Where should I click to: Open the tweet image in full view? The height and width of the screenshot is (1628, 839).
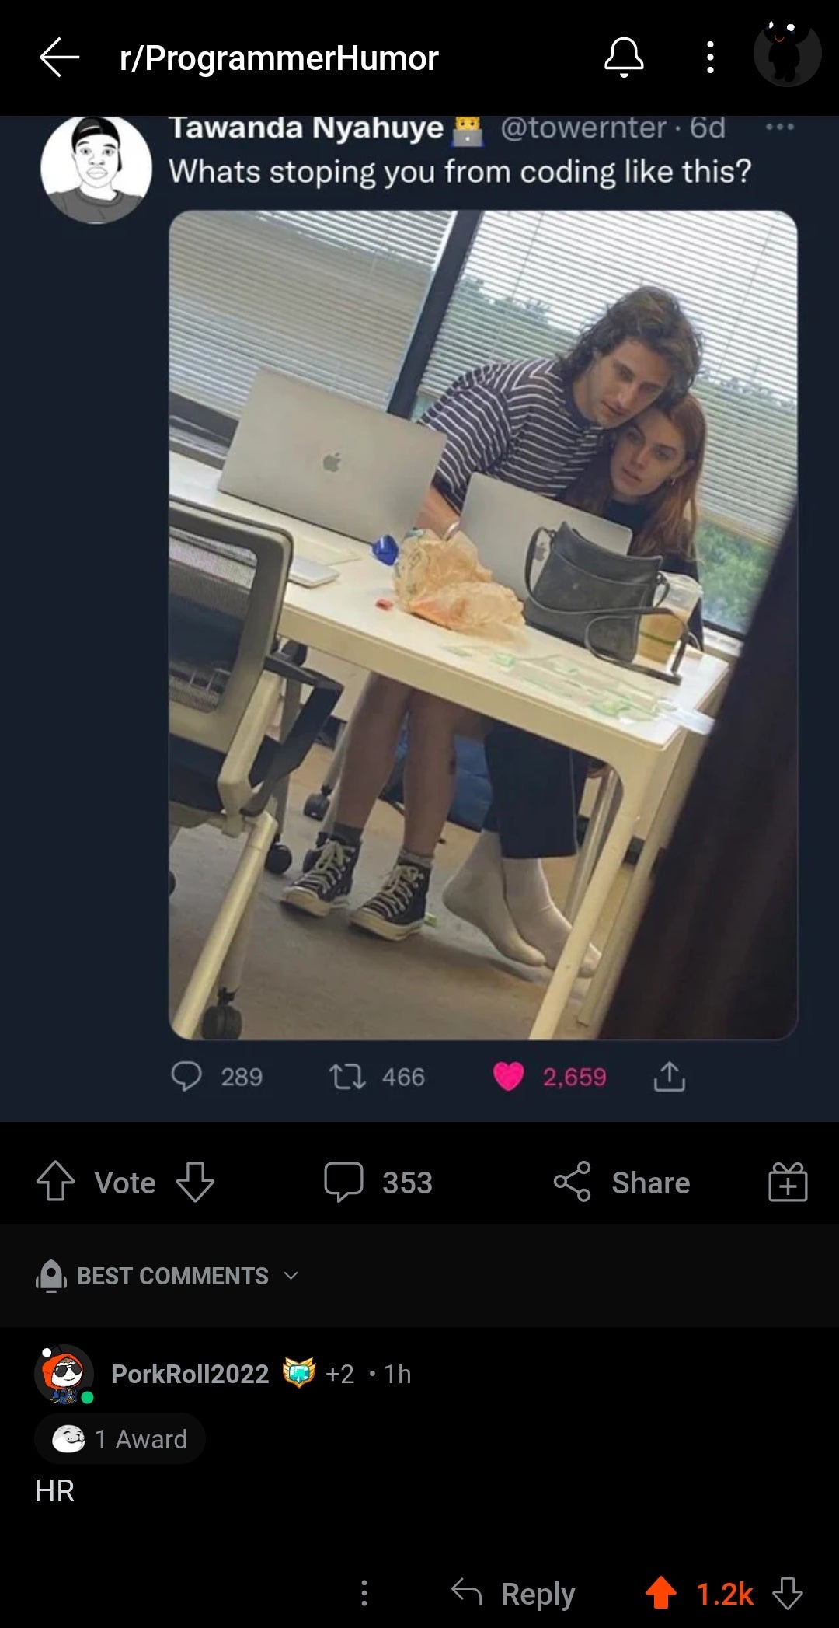(482, 624)
